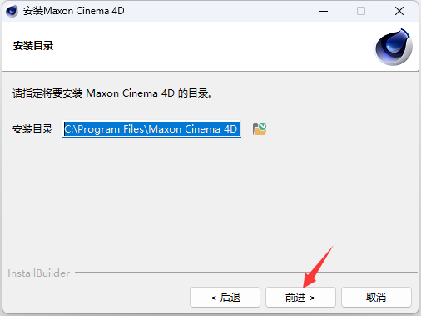This screenshot has height=316, width=421.
Task: Return to previous step with 后退 button
Action: [x=225, y=298]
